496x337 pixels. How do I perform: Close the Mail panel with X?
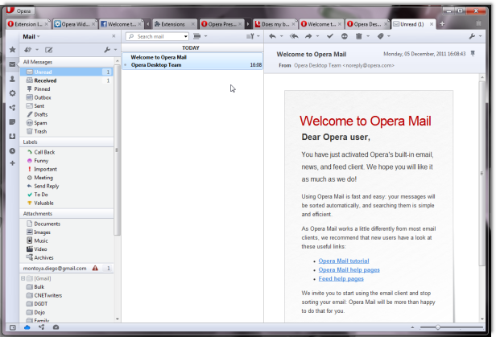pos(114,36)
